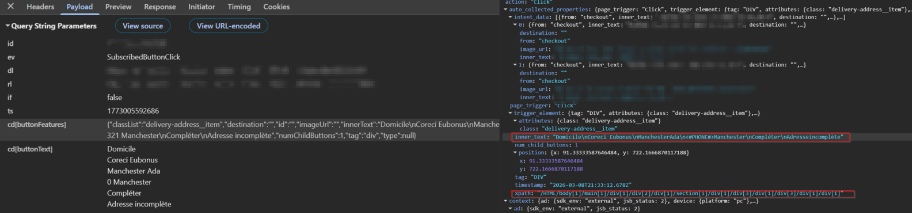Click the SubscribedButtonClick value
This screenshot has width=912, height=213.
point(143,57)
